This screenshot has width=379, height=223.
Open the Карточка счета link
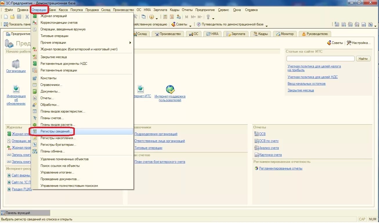270,155
